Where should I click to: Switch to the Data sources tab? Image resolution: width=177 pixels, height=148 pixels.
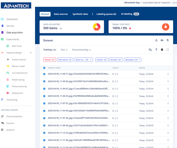pos(61,14)
